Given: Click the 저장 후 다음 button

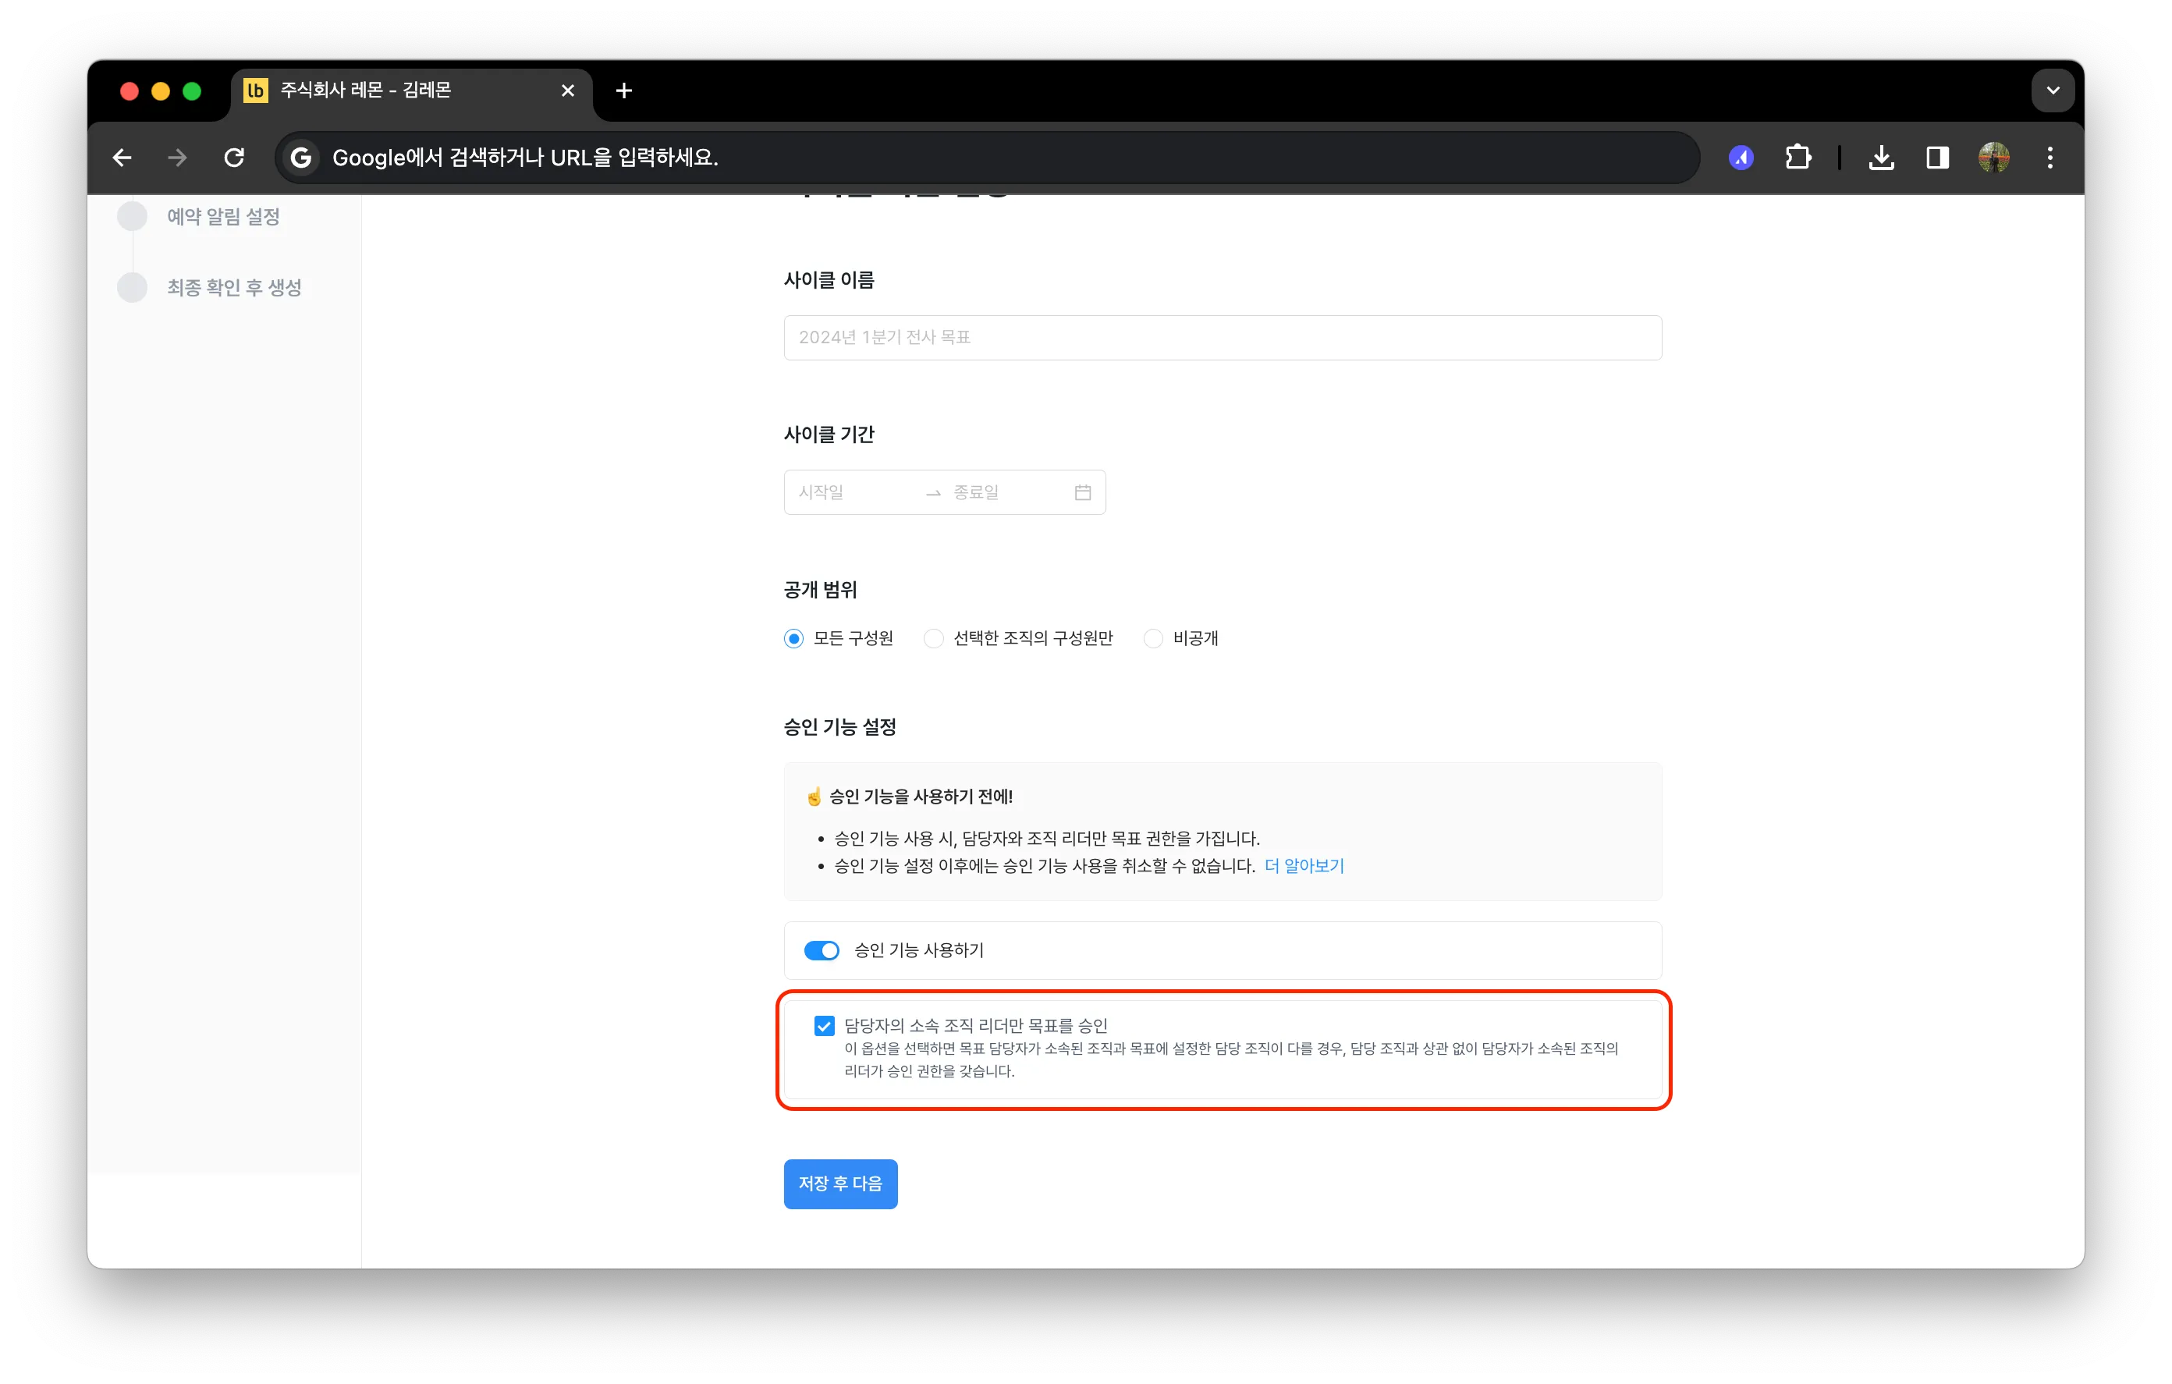Looking at the screenshot, I should coord(839,1183).
